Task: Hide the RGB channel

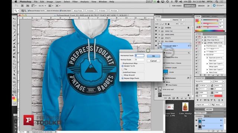Action: [x=196, y=120]
